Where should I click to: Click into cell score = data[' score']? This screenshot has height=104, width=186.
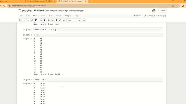pyautogui.click(x=98, y=29)
